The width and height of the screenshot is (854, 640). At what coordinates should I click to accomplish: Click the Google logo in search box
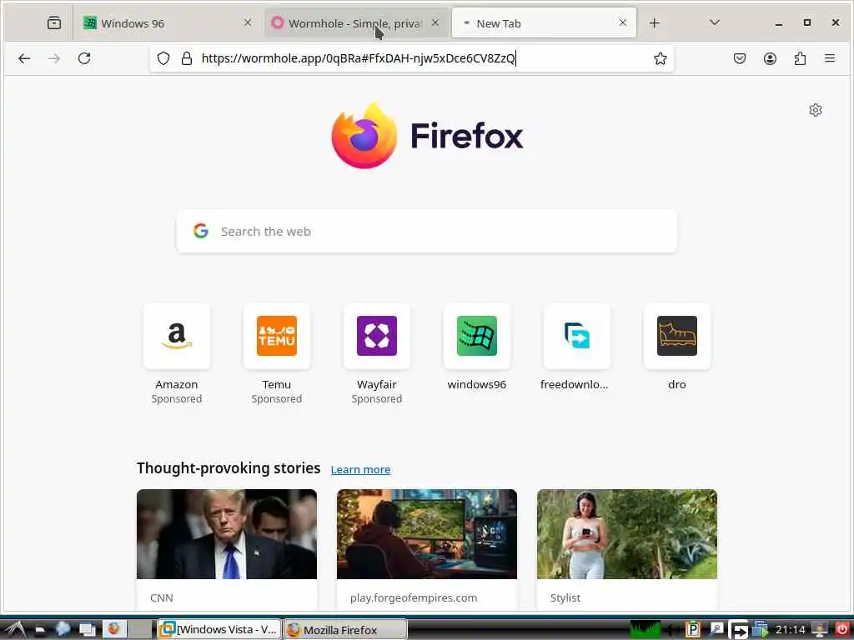coord(201,232)
